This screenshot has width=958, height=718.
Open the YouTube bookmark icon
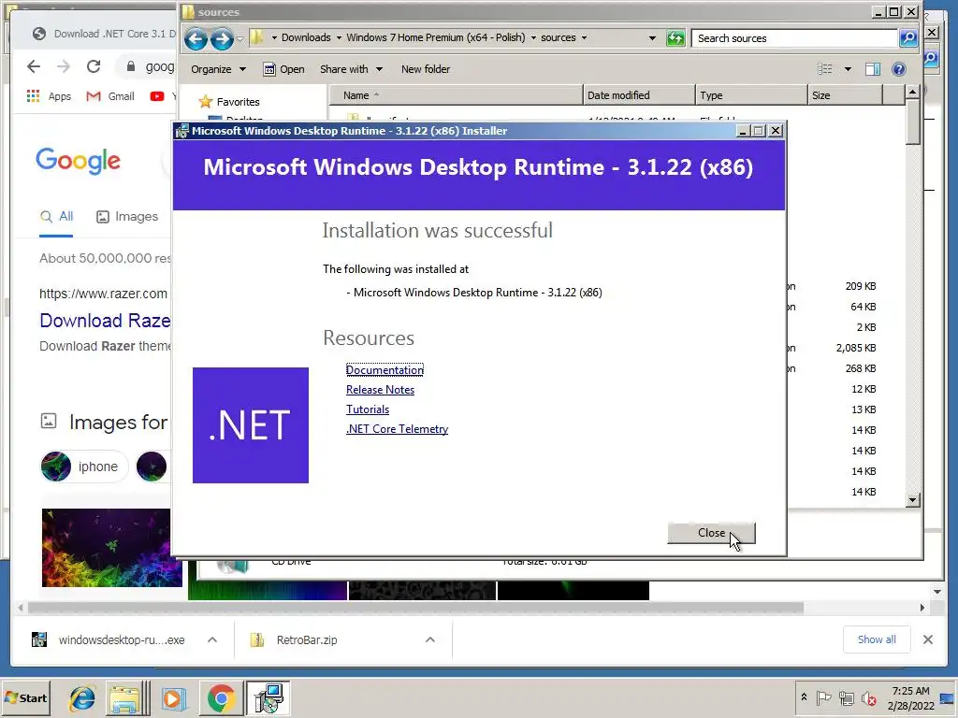pyautogui.click(x=157, y=96)
